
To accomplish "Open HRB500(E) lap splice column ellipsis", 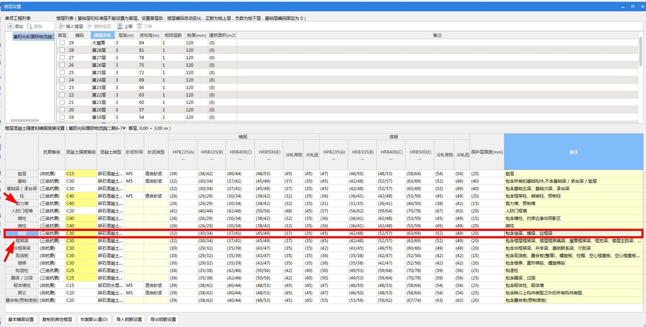I will (420, 159).
